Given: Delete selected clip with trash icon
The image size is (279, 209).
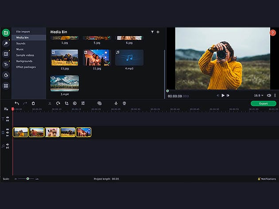Looking at the screenshot, I should click(x=33, y=103).
